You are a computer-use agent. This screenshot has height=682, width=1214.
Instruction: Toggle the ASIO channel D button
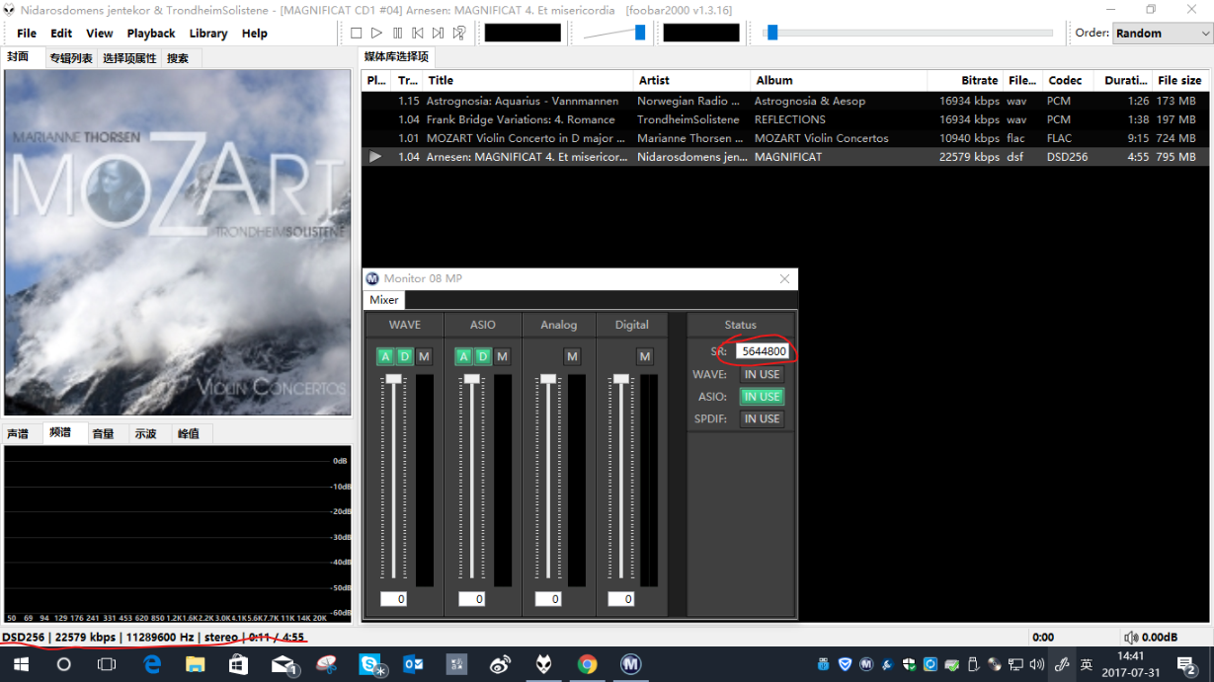482,356
